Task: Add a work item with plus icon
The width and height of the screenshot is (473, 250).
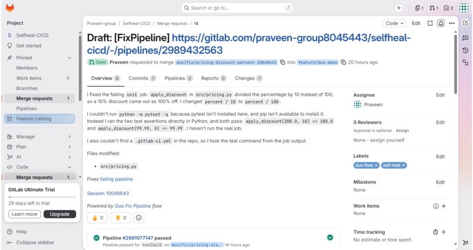Action: point(444,206)
